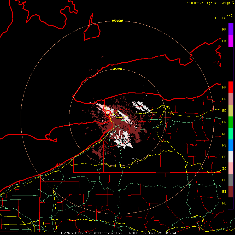The image size is (235, 235).
Task: Click the GC gray legend swatch
Action: pyautogui.click(x=231, y=180)
